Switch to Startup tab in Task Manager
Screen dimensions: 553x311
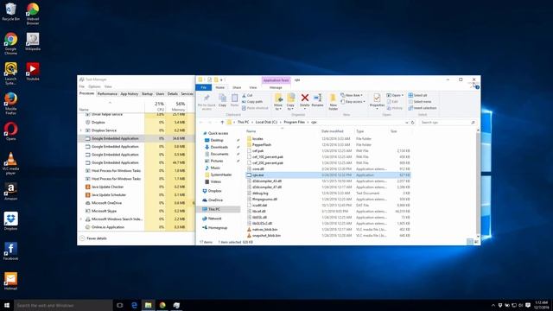(147, 94)
